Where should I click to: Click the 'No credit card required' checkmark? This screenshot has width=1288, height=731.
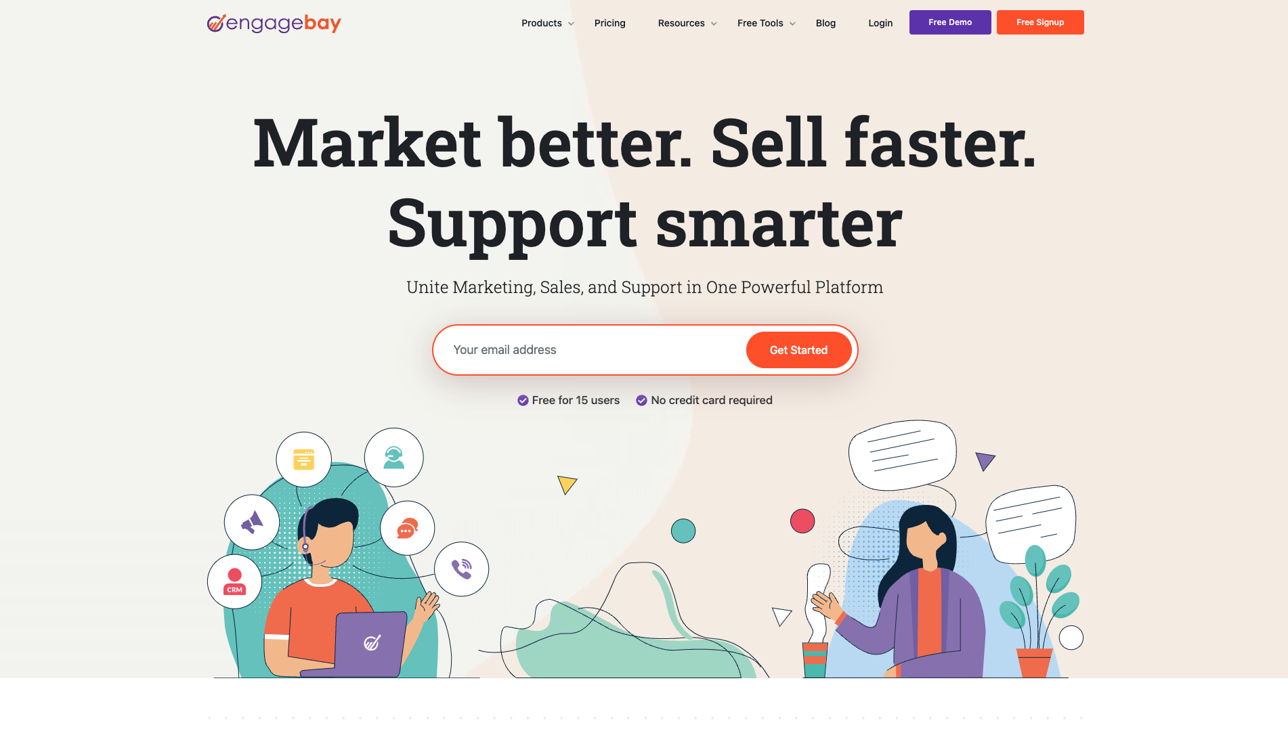click(641, 401)
